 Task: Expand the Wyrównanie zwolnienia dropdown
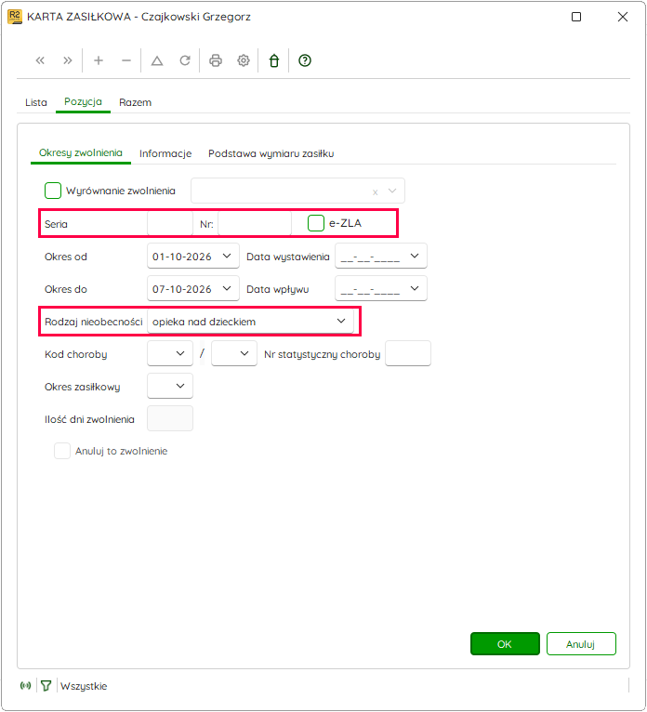(392, 191)
